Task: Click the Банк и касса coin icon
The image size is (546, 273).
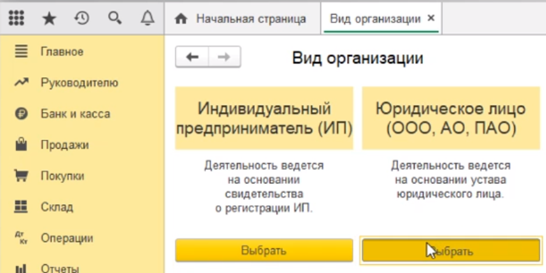Action: pos(21,114)
